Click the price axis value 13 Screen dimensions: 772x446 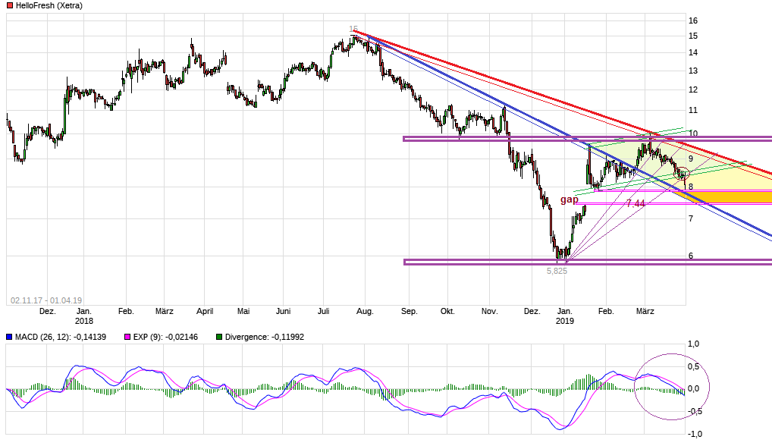pos(693,71)
